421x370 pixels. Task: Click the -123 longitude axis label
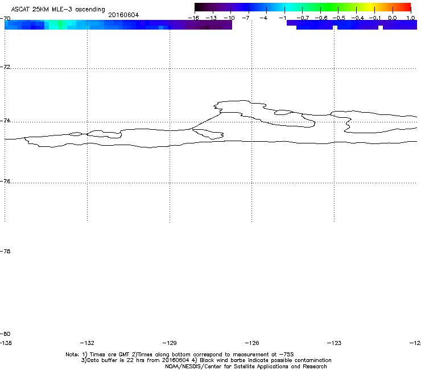coord(335,343)
